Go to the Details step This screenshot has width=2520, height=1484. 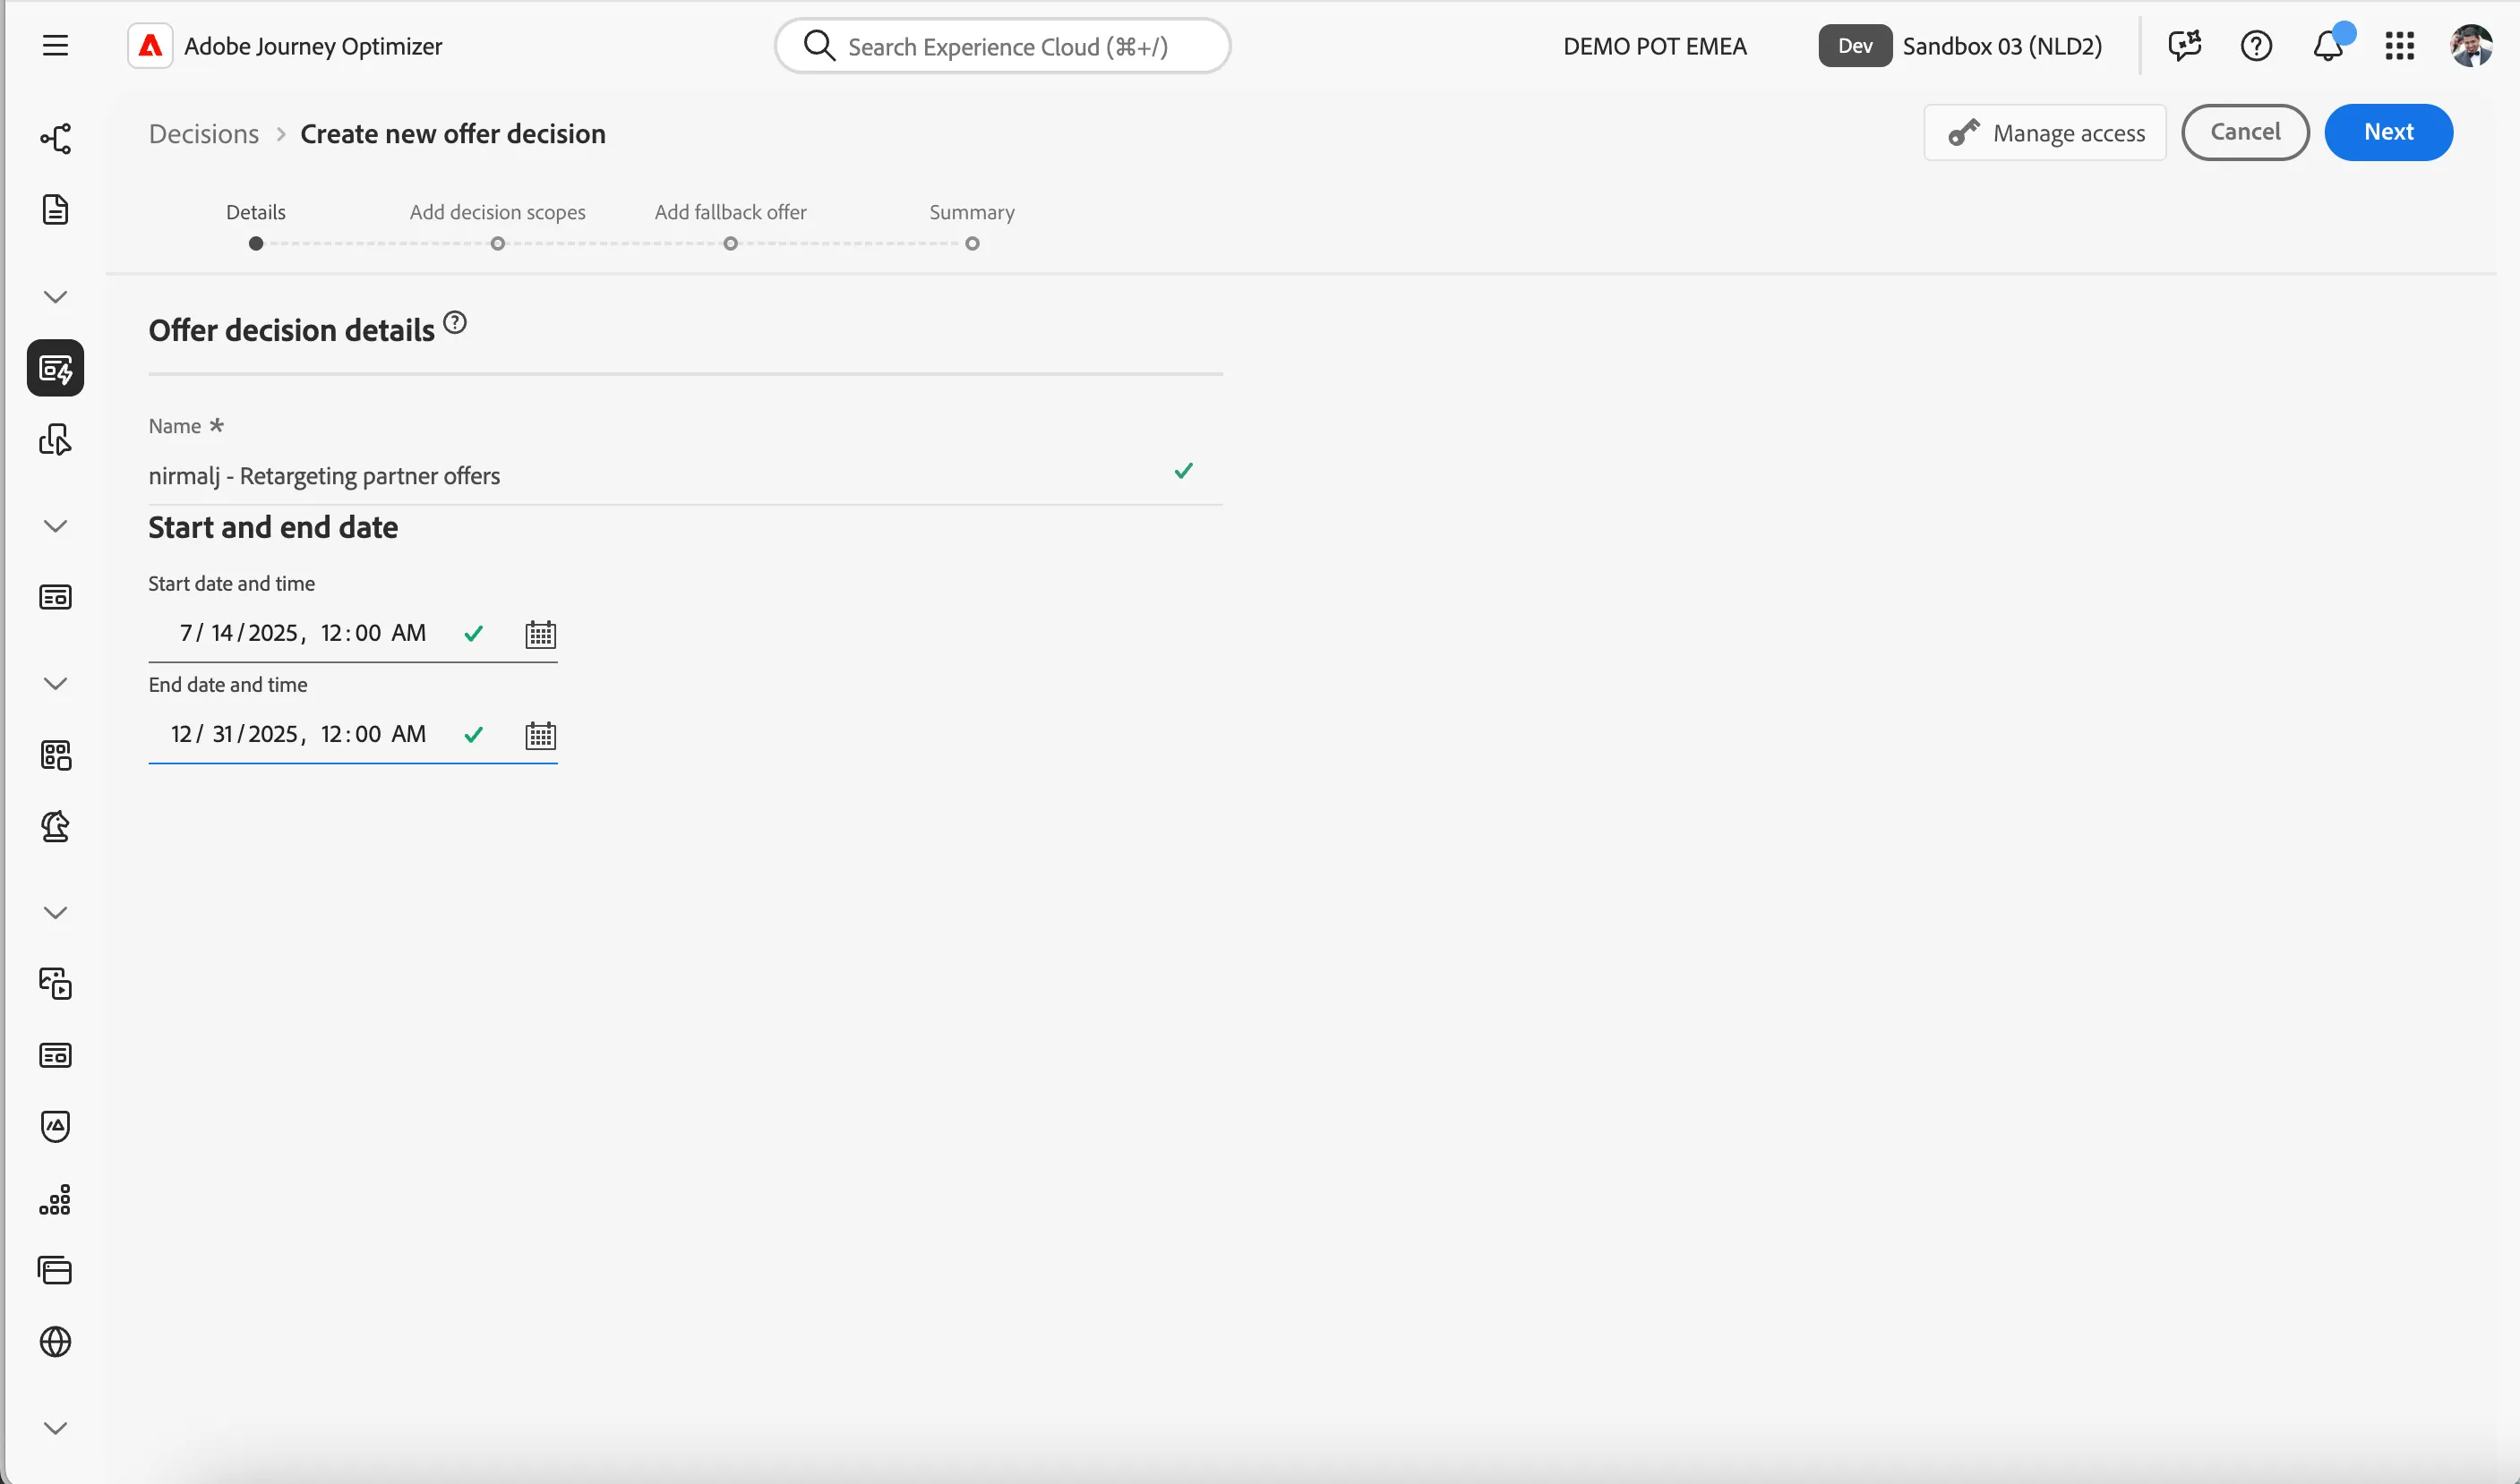coord(256,226)
